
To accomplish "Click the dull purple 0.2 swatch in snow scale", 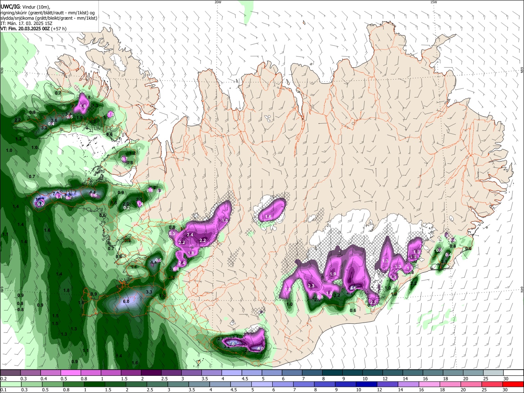I will [x=10, y=373].
